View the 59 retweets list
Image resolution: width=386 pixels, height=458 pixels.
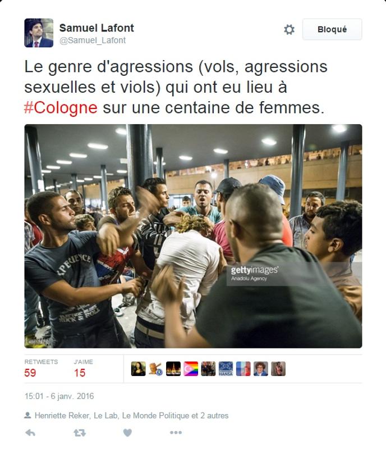click(41, 369)
